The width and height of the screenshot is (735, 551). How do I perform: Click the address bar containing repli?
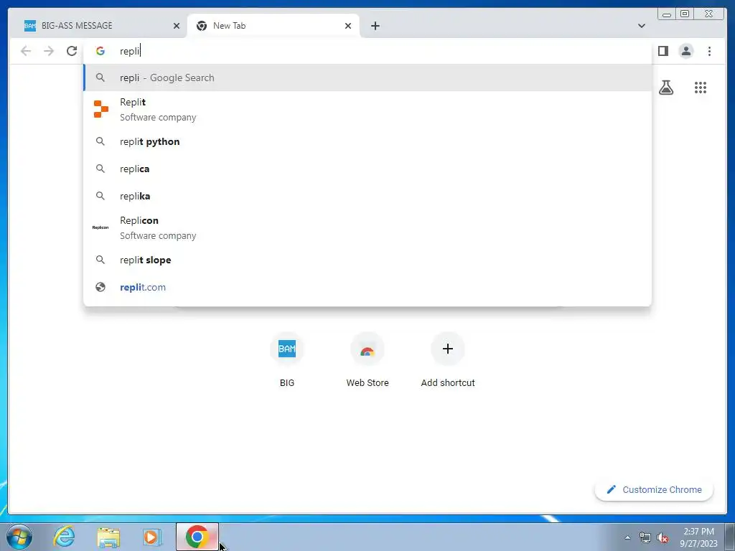coord(367,51)
